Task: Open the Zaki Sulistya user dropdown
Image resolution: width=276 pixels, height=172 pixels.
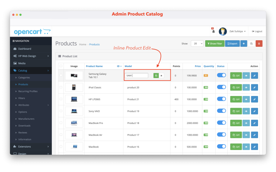Action: click(x=237, y=31)
